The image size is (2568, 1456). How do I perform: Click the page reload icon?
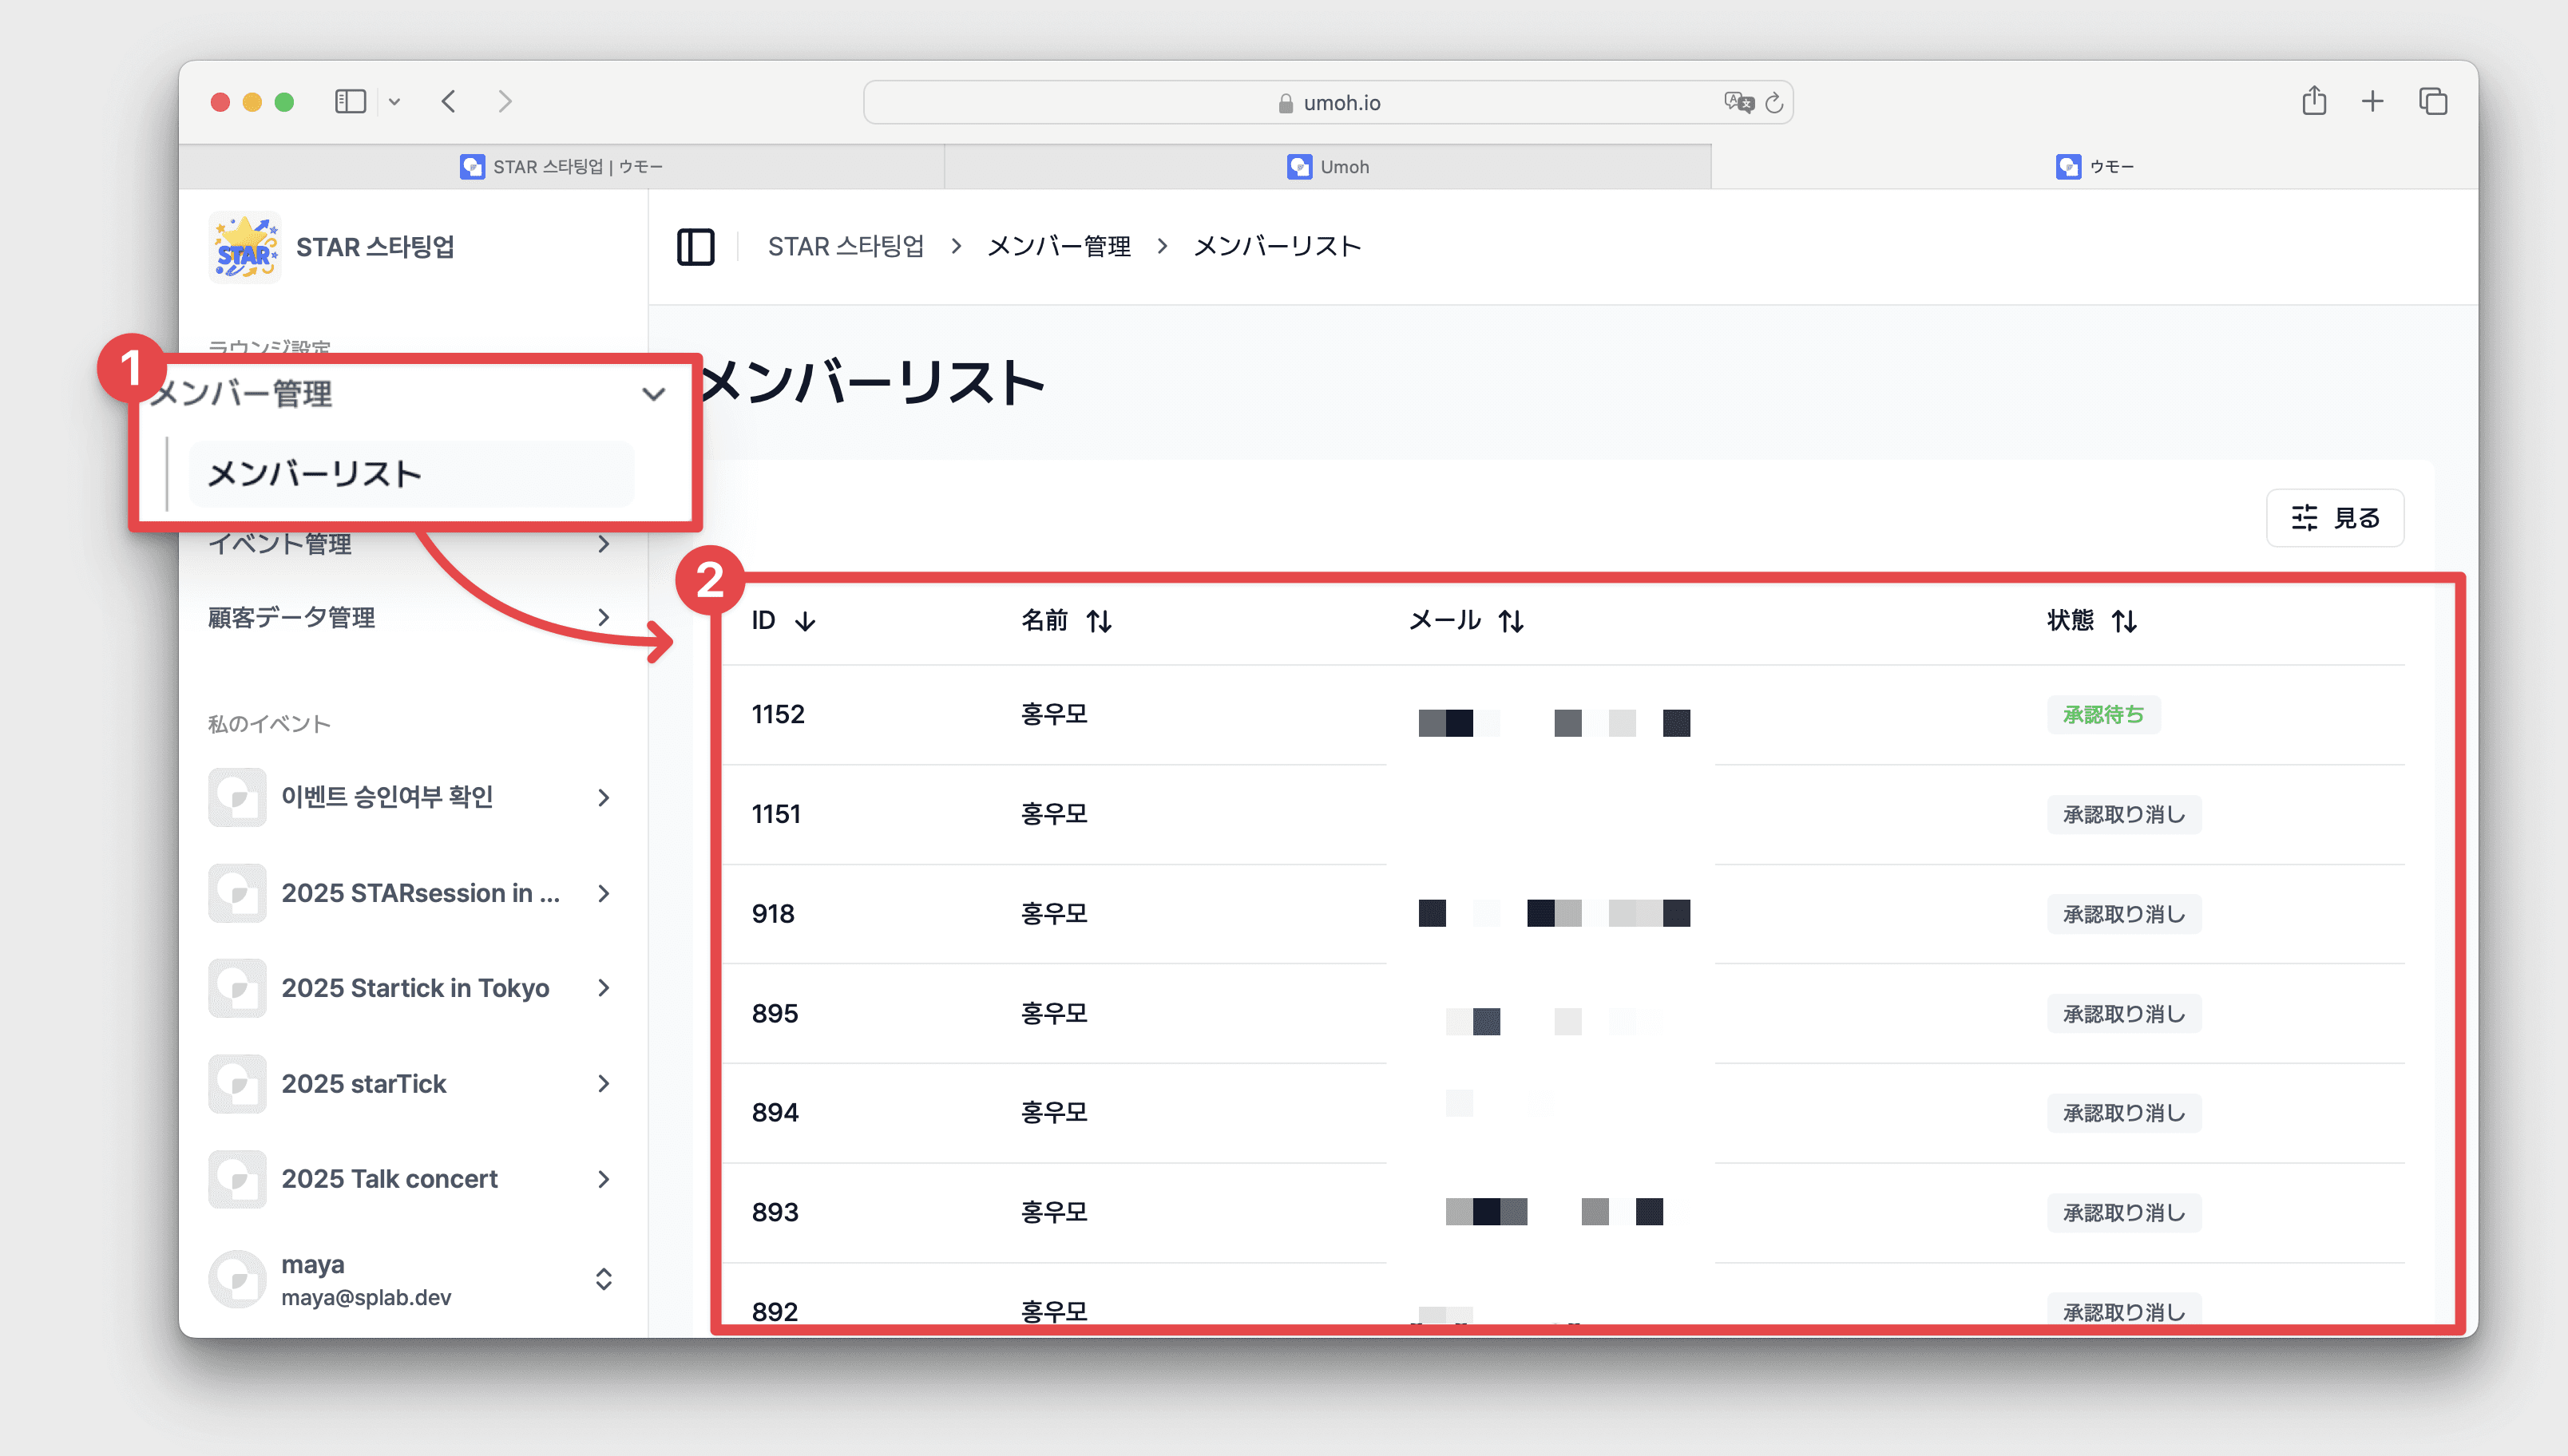pos(1774,103)
